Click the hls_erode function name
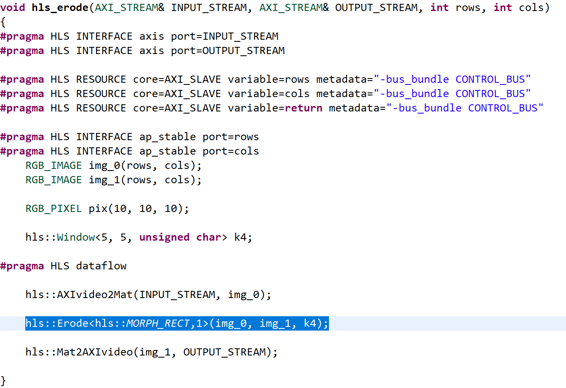 pyautogui.click(x=60, y=7)
